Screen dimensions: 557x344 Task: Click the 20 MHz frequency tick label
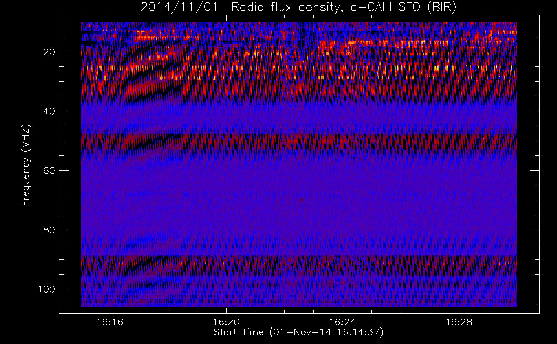pos(49,52)
